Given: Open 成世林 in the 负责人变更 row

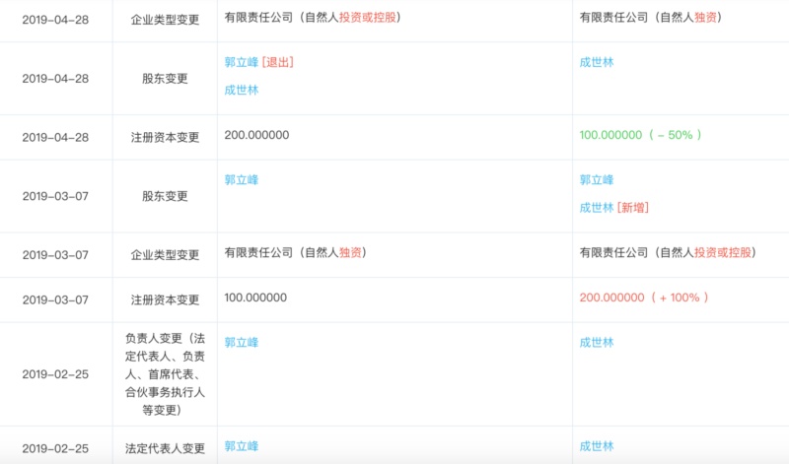Looking at the screenshot, I should tap(596, 343).
